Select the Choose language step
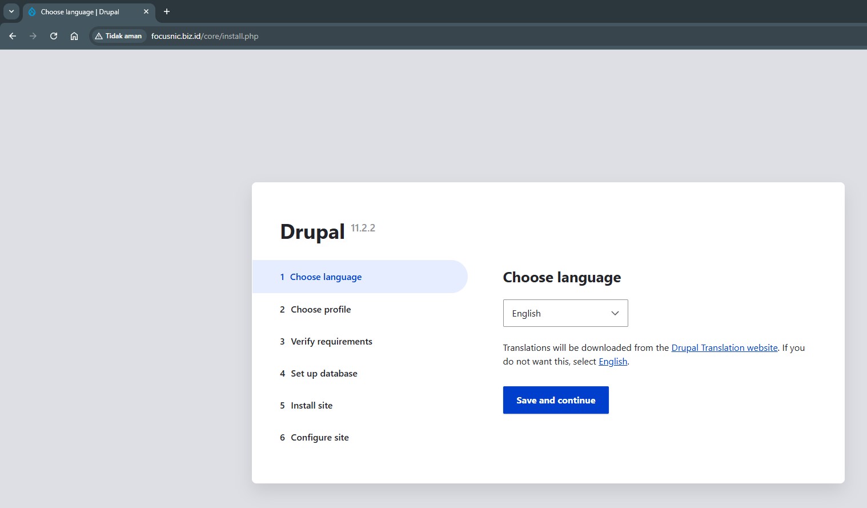The image size is (867, 508). pos(326,277)
